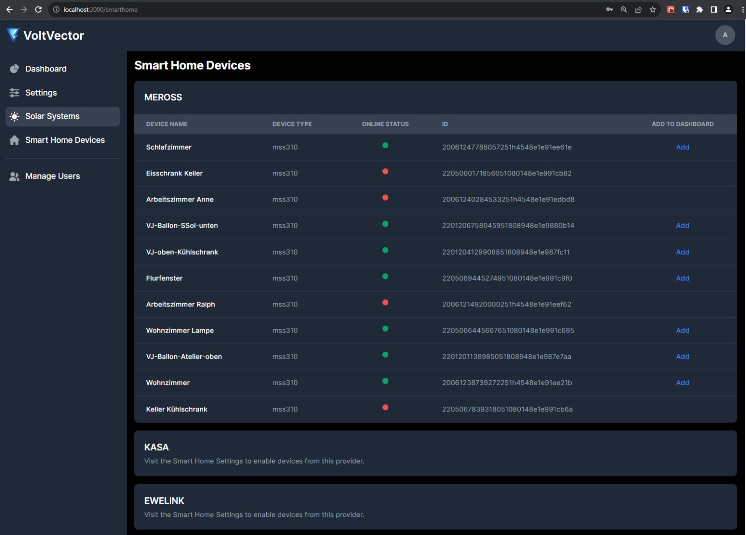Select the Solar Systems sun icon
The image size is (746, 535).
click(14, 116)
